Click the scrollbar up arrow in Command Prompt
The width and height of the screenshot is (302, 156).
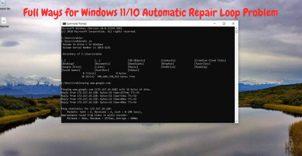(x=236, y=28)
